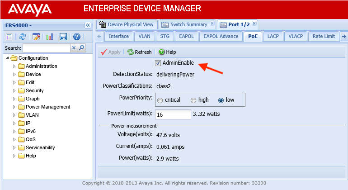Open the help icon in left toolbar
348x190 pixels.
click(x=77, y=37)
